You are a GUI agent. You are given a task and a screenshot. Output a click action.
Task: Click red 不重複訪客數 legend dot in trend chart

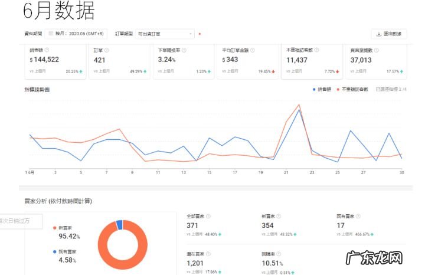tap(338, 90)
